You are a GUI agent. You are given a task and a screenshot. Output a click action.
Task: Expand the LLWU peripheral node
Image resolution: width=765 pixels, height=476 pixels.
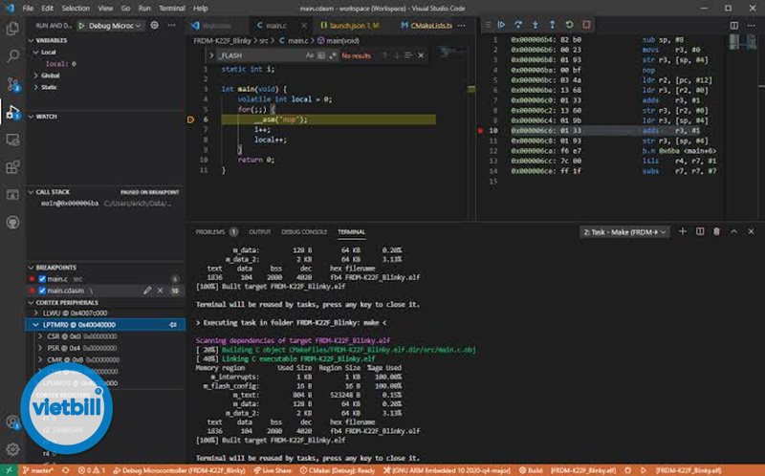point(36,314)
